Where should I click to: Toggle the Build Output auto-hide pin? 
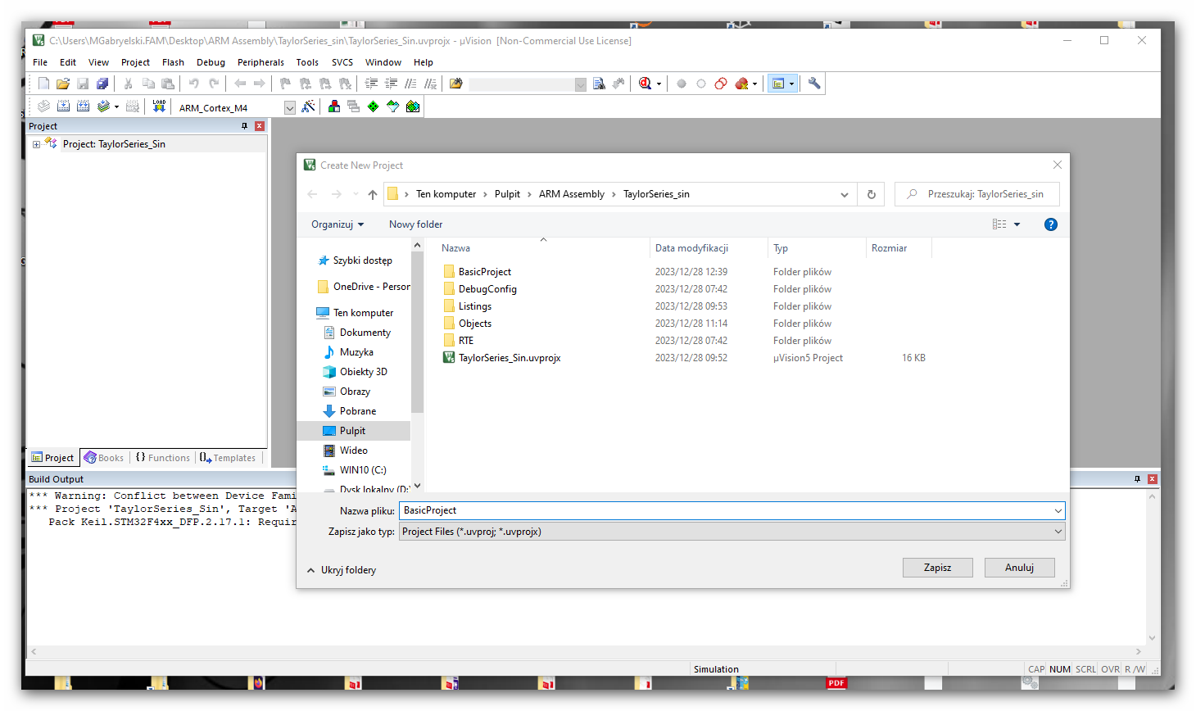click(1137, 479)
